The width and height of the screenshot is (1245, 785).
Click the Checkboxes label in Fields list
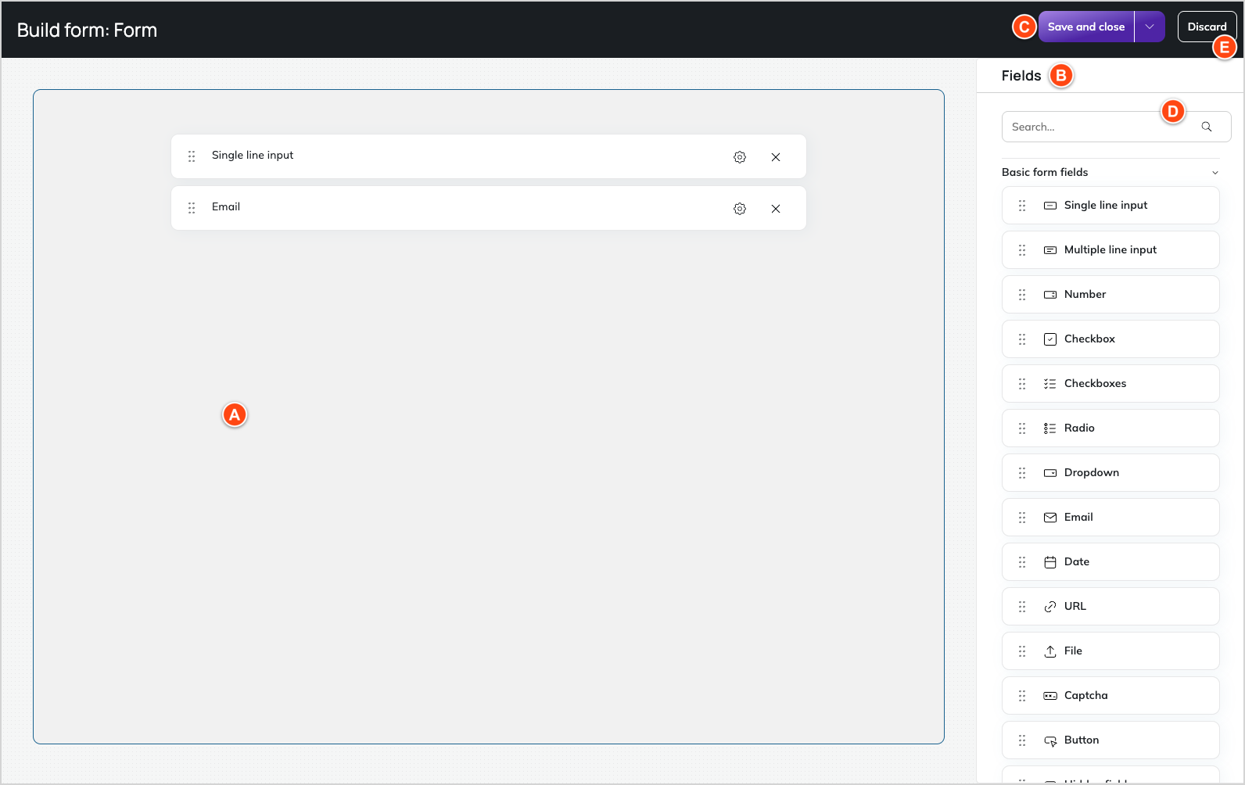1095,383
